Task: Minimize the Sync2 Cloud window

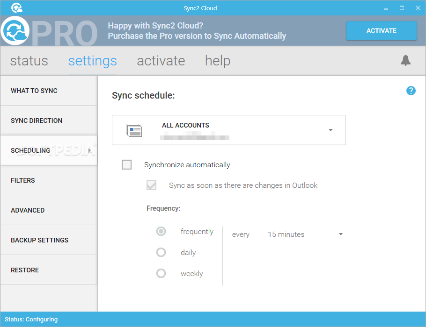Action: (x=386, y=8)
